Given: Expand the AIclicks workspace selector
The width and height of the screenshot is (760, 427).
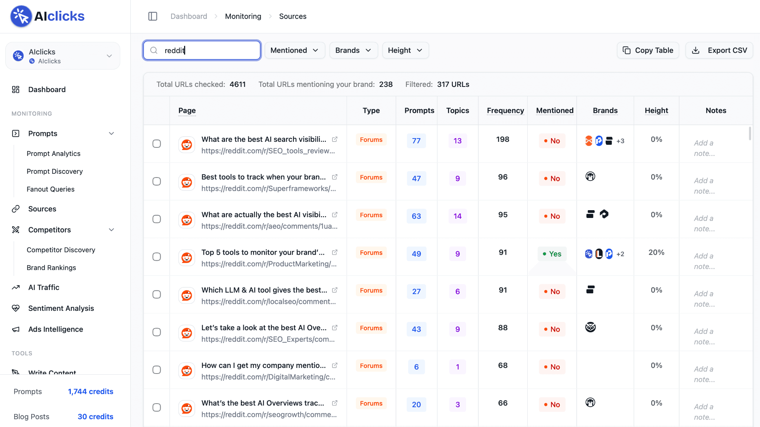Looking at the screenshot, I should tap(63, 56).
